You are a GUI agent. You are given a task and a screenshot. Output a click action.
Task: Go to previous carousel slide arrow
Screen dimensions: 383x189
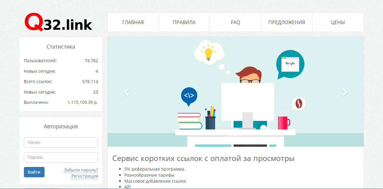(126, 92)
